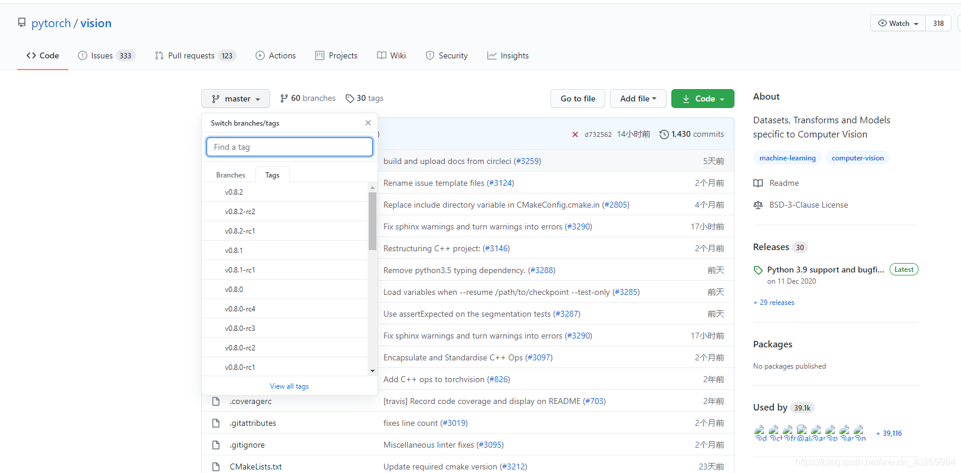Open the Readme link
This screenshot has height=473, width=961.
click(x=776, y=183)
